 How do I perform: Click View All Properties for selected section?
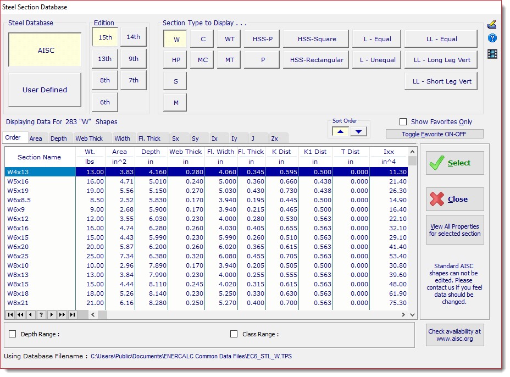point(456,230)
